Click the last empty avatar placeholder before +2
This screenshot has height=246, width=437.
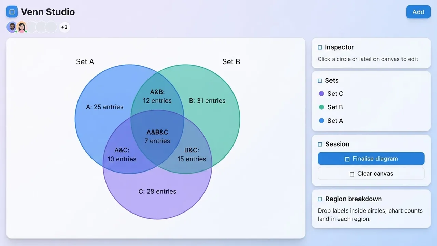pyautogui.click(x=51, y=27)
